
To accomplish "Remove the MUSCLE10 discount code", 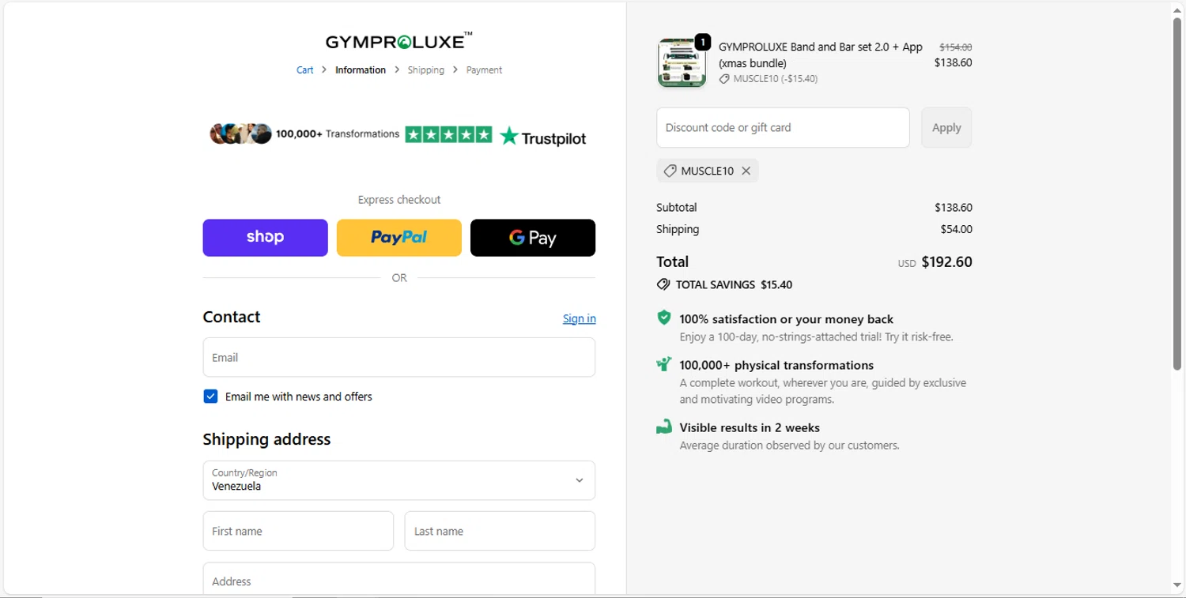I will [x=746, y=171].
